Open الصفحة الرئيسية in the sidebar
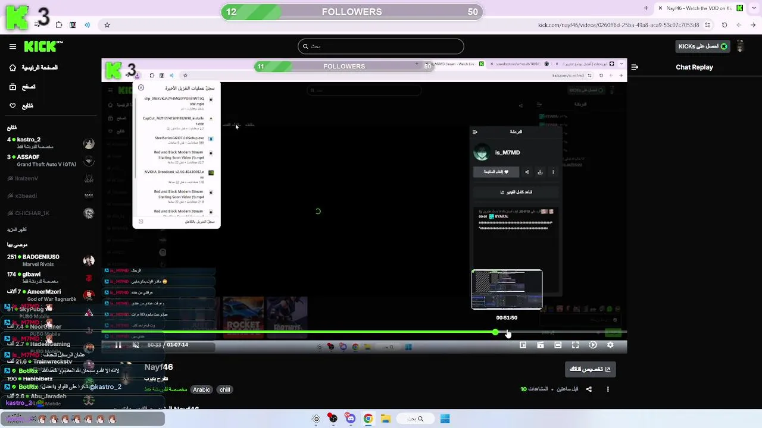This screenshot has height=428, width=762. 33,68
